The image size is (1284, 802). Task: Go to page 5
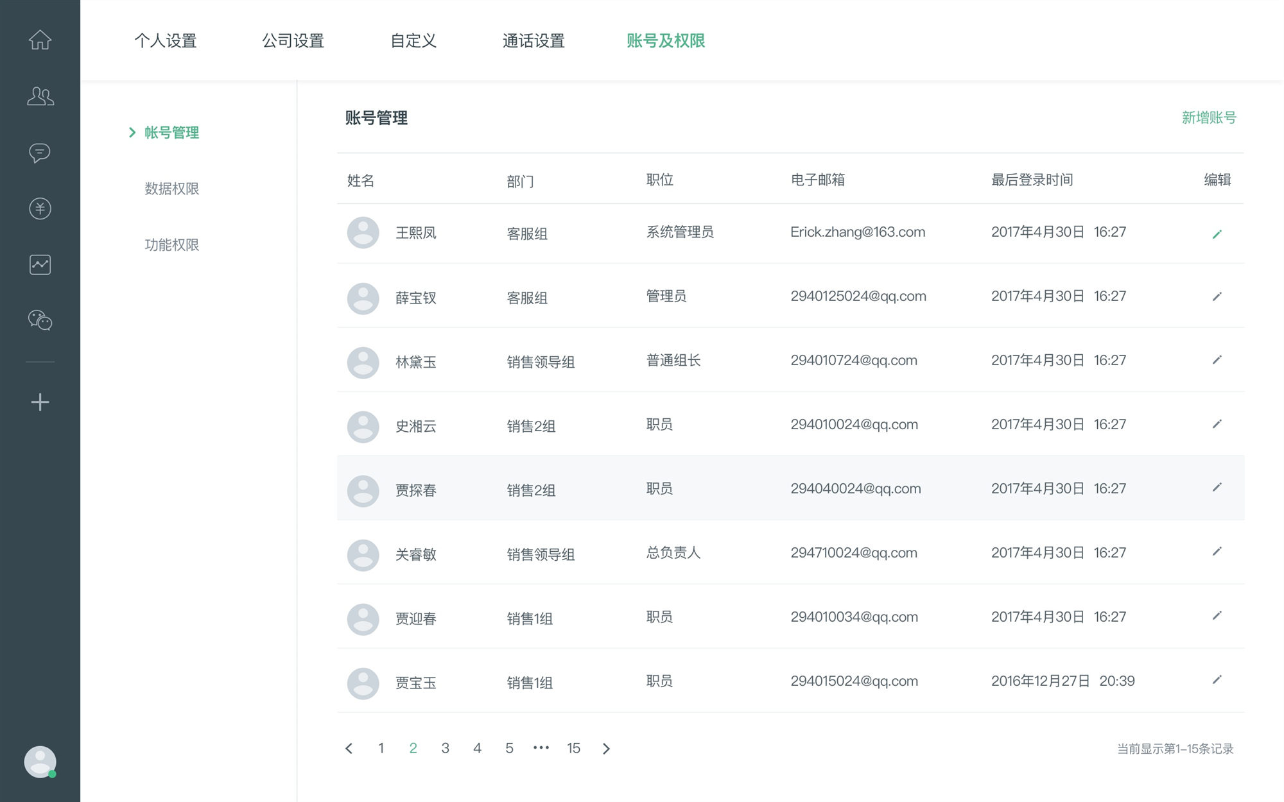[509, 748]
